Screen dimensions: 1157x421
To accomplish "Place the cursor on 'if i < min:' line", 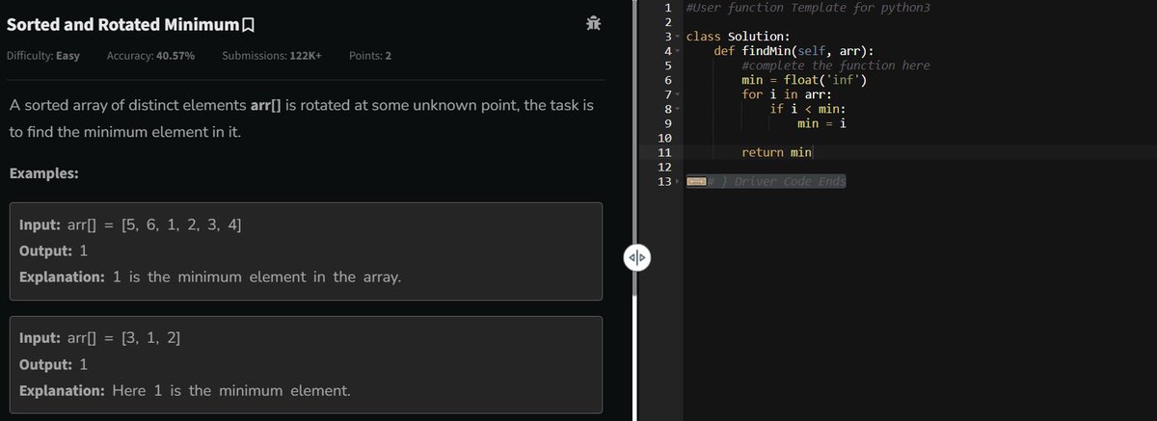I will coord(808,109).
